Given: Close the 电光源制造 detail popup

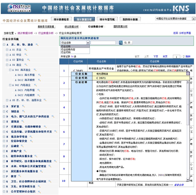Looking at the screenshot, I should point(188,74).
